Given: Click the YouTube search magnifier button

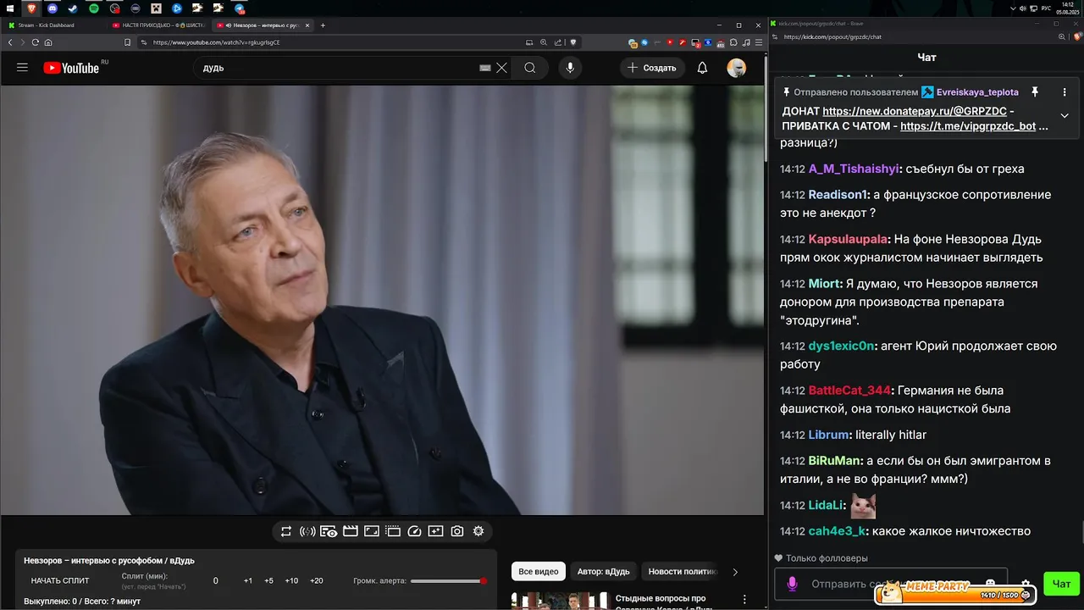Looking at the screenshot, I should click(x=530, y=68).
